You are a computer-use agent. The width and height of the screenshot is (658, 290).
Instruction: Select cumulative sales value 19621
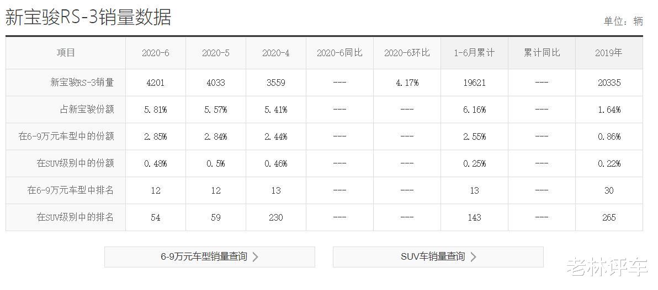click(474, 83)
